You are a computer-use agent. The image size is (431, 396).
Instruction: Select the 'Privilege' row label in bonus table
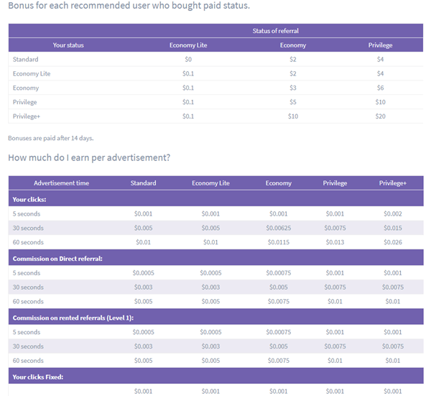(24, 102)
